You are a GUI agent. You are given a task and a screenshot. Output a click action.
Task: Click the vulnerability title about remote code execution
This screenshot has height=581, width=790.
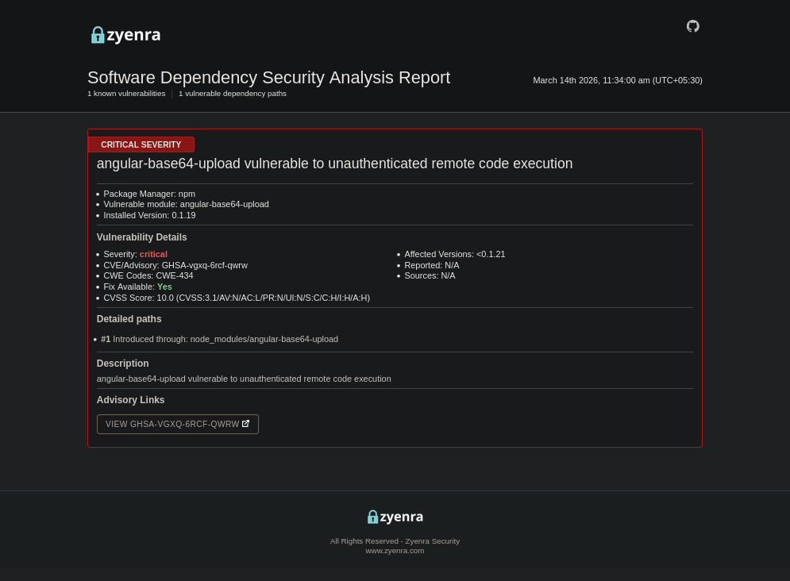click(x=334, y=164)
